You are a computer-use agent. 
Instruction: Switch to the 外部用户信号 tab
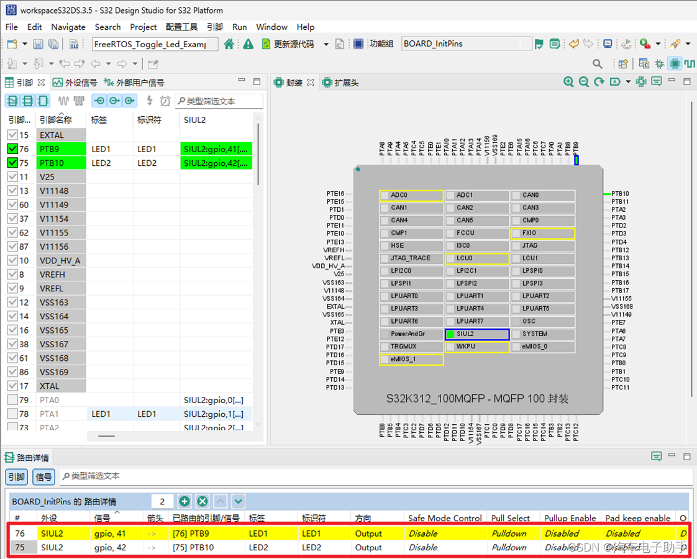[134, 83]
